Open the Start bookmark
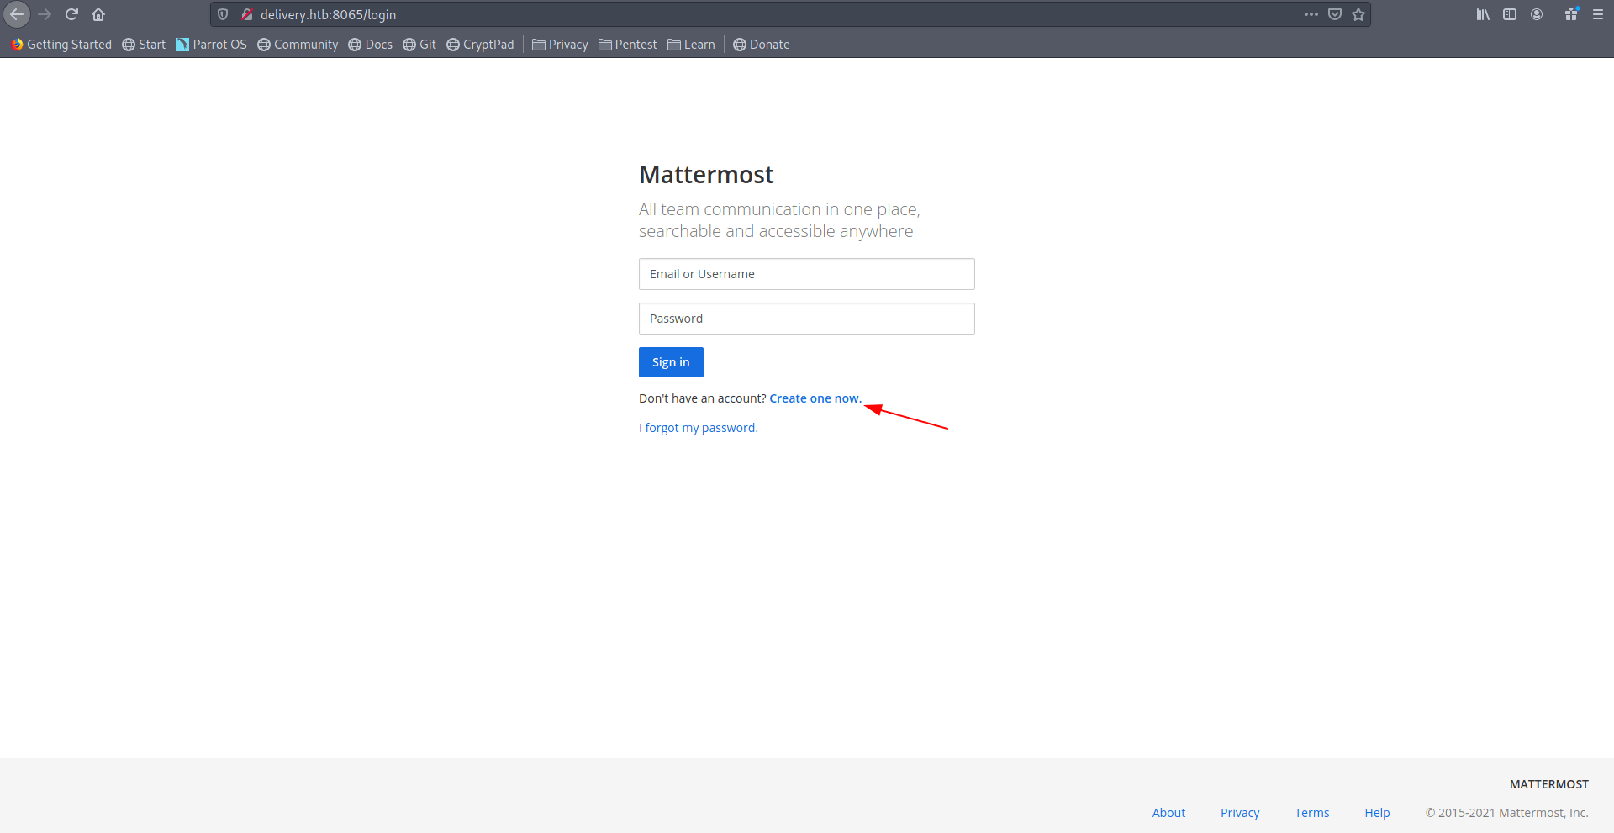Image resolution: width=1614 pixels, height=833 pixels. coord(144,45)
